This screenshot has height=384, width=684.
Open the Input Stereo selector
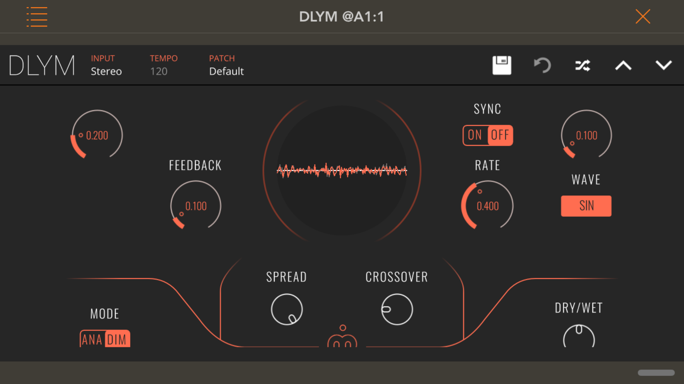click(106, 71)
